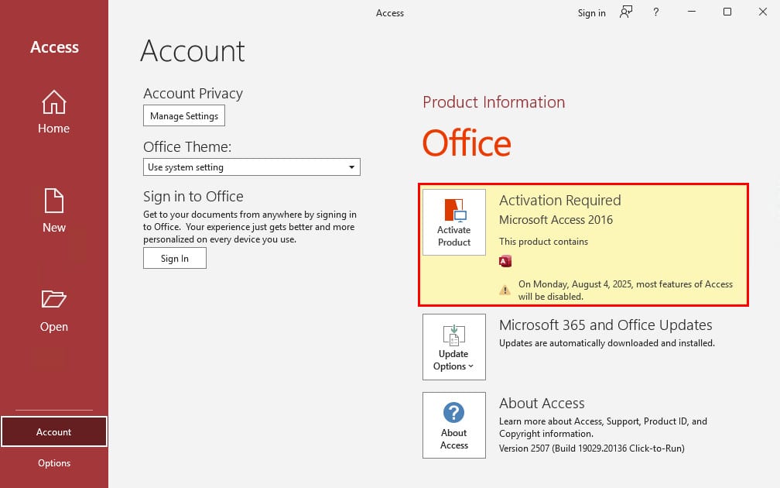Click the New blank document icon
The image size is (780, 488).
[x=53, y=201]
